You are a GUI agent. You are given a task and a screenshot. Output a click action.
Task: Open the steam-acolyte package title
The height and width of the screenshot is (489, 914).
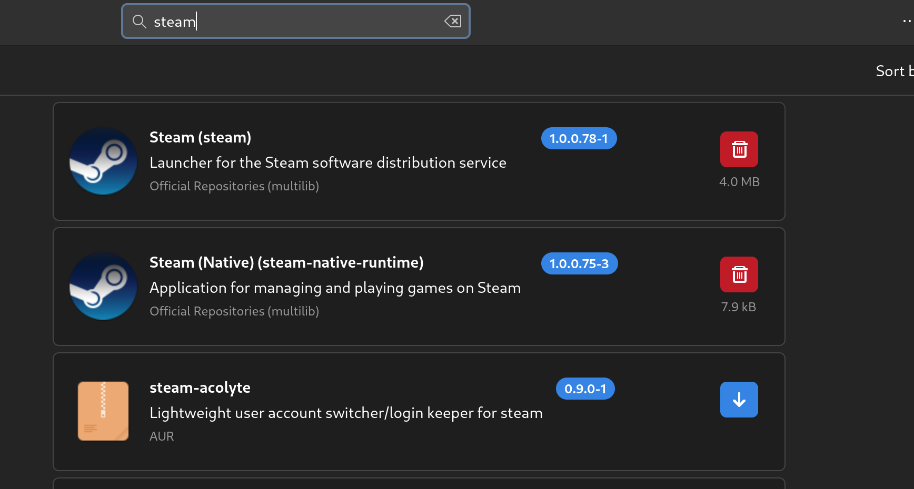(x=200, y=388)
